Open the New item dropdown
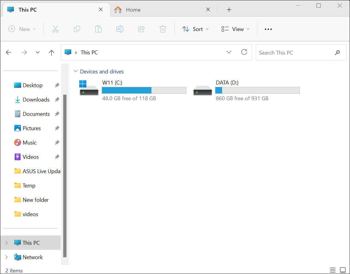Image resolution: width=350 pixels, height=274 pixels. tap(22, 29)
